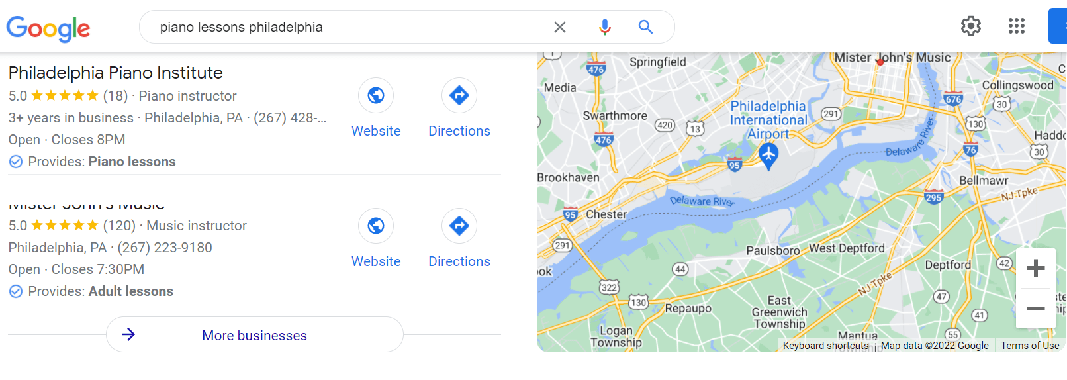Open Philadelphia Piano Institute website globe icon
Viewport: 1067px width, 380px height.
point(376,96)
